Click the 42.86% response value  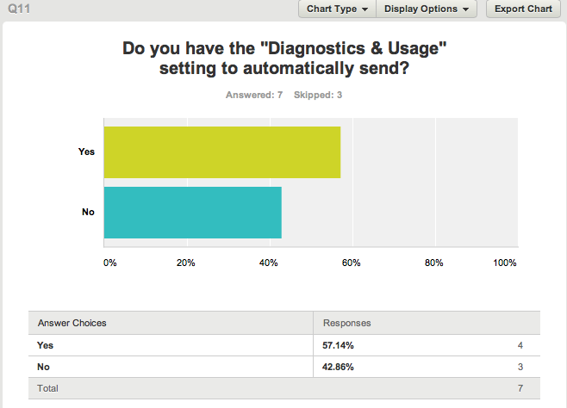[338, 368]
